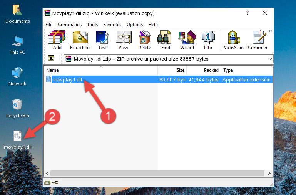Select the Documents desktop icon
Image resolution: width=296 pixels, height=195 pixels.
click(18, 14)
